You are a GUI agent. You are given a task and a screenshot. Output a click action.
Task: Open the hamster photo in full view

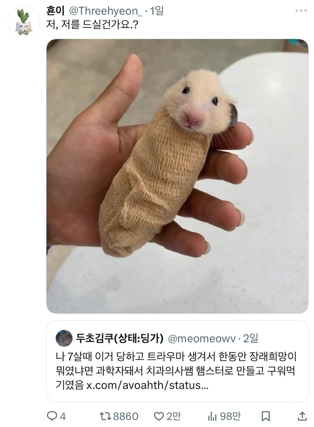pos(177,176)
